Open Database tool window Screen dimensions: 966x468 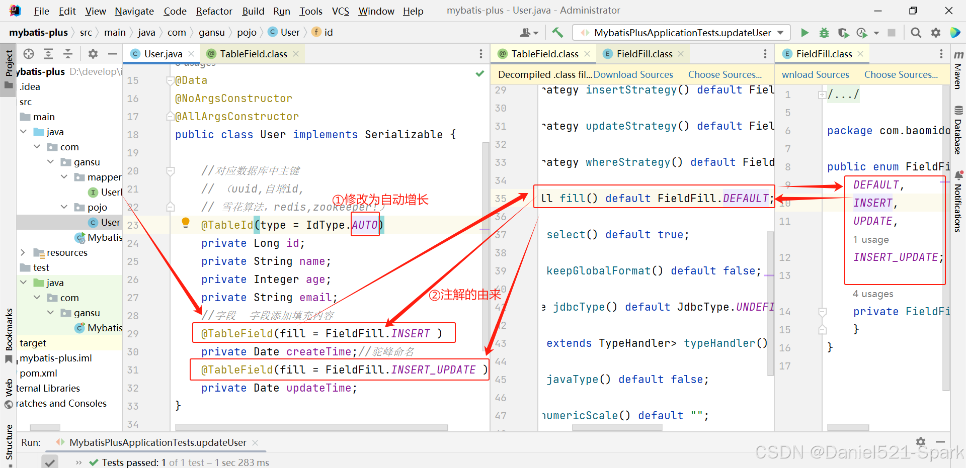click(x=958, y=130)
